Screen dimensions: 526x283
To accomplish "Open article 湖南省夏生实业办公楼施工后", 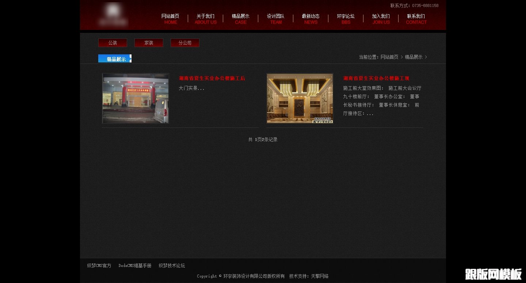I will 212,78.
